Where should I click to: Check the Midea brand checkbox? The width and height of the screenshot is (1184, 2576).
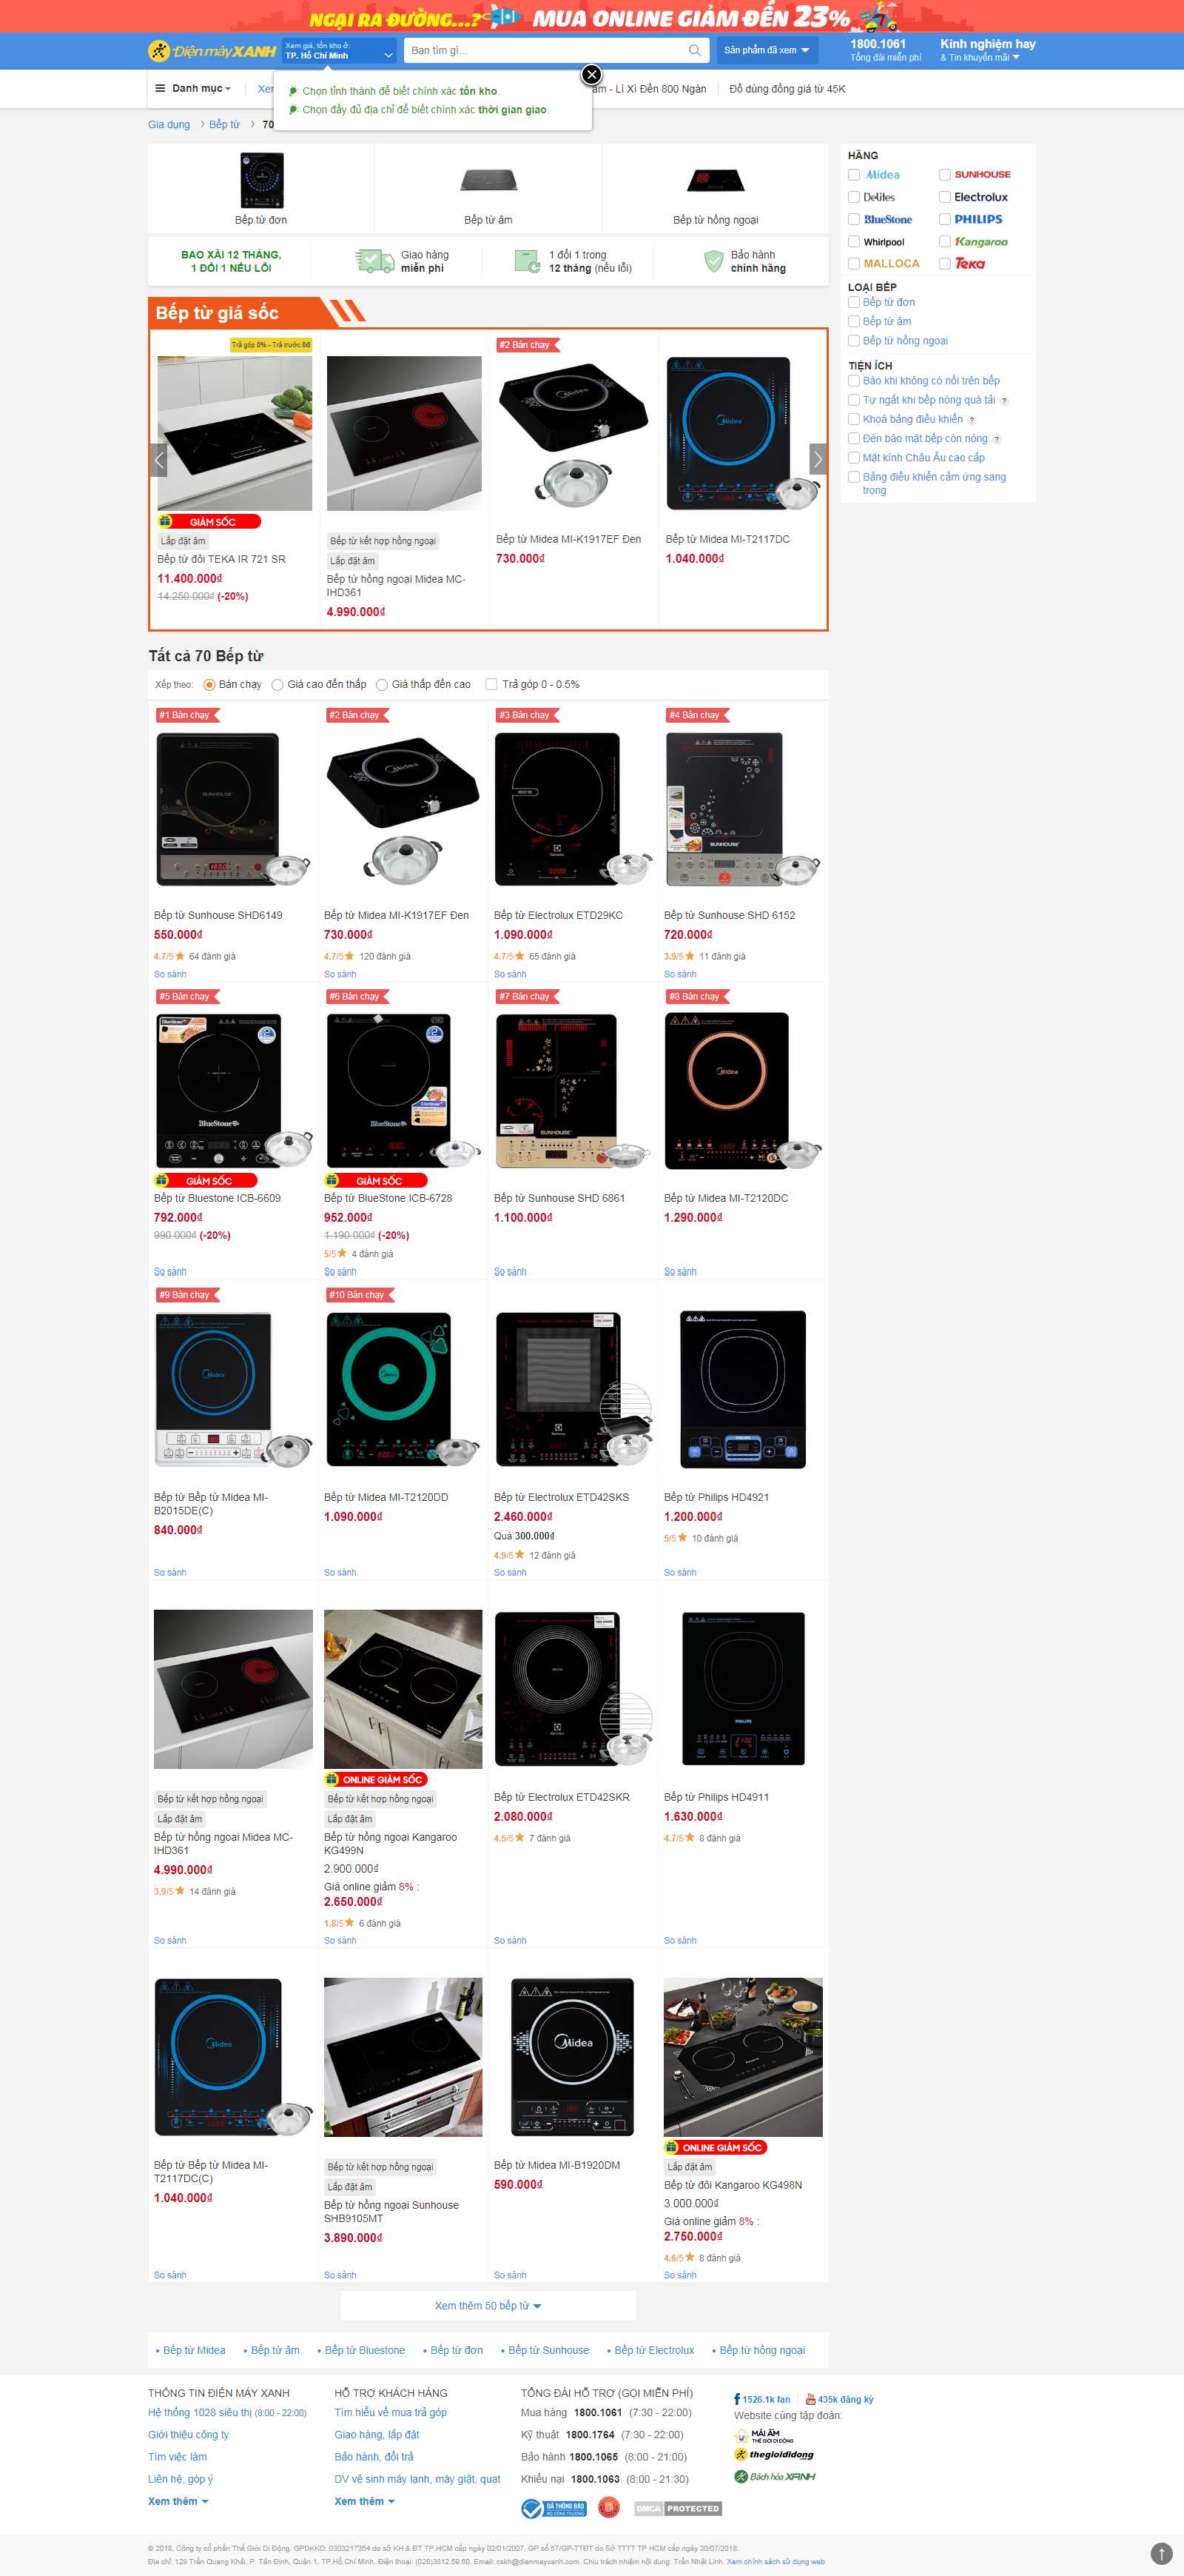854,175
